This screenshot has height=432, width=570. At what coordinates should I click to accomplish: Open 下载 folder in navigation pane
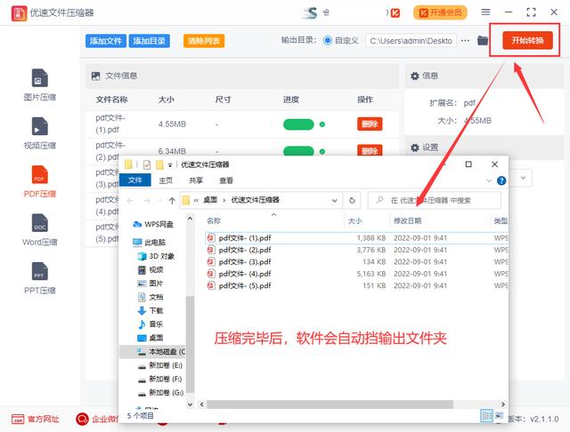(151, 310)
